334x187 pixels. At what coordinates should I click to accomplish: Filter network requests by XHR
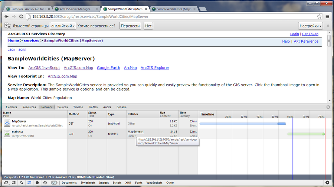tap(128, 183)
